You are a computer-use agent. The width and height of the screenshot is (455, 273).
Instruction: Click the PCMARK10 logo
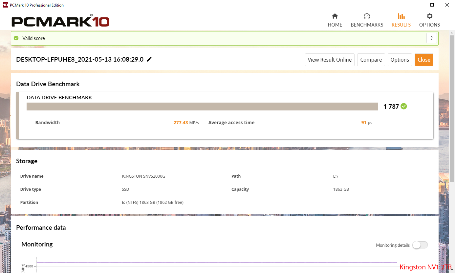pos(60,21)
